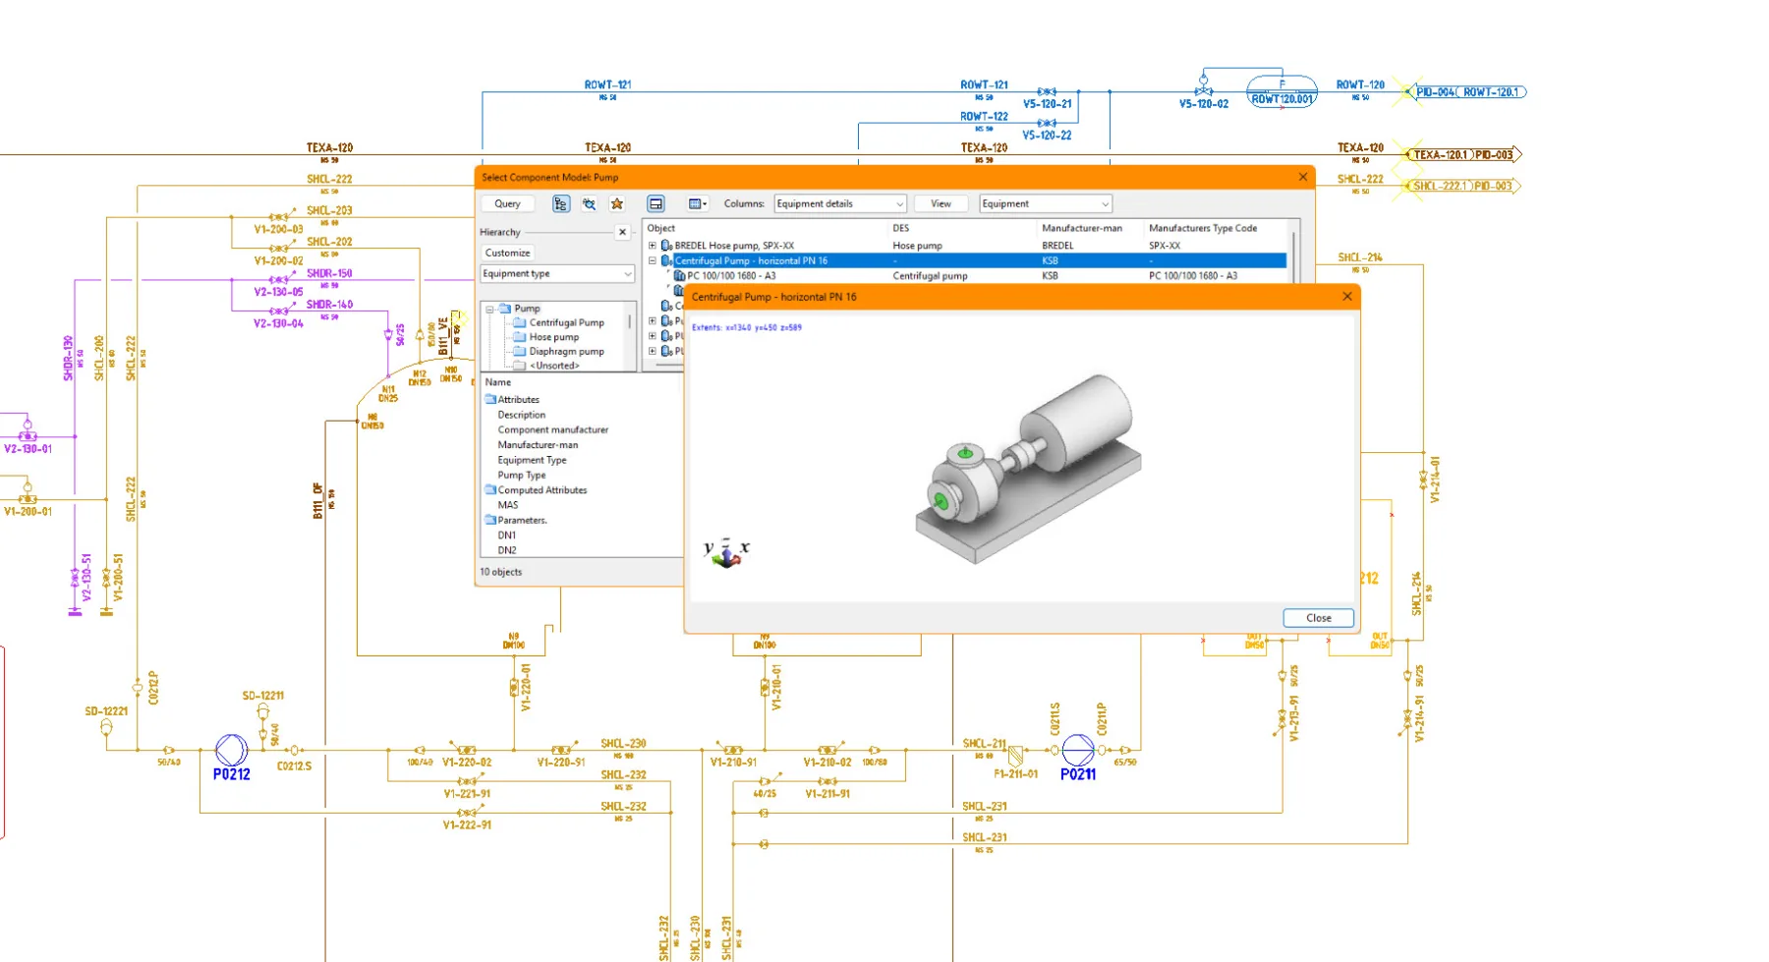Click the Query button
This screenshot has height=962, width=1769.
[x=507, y=203]
